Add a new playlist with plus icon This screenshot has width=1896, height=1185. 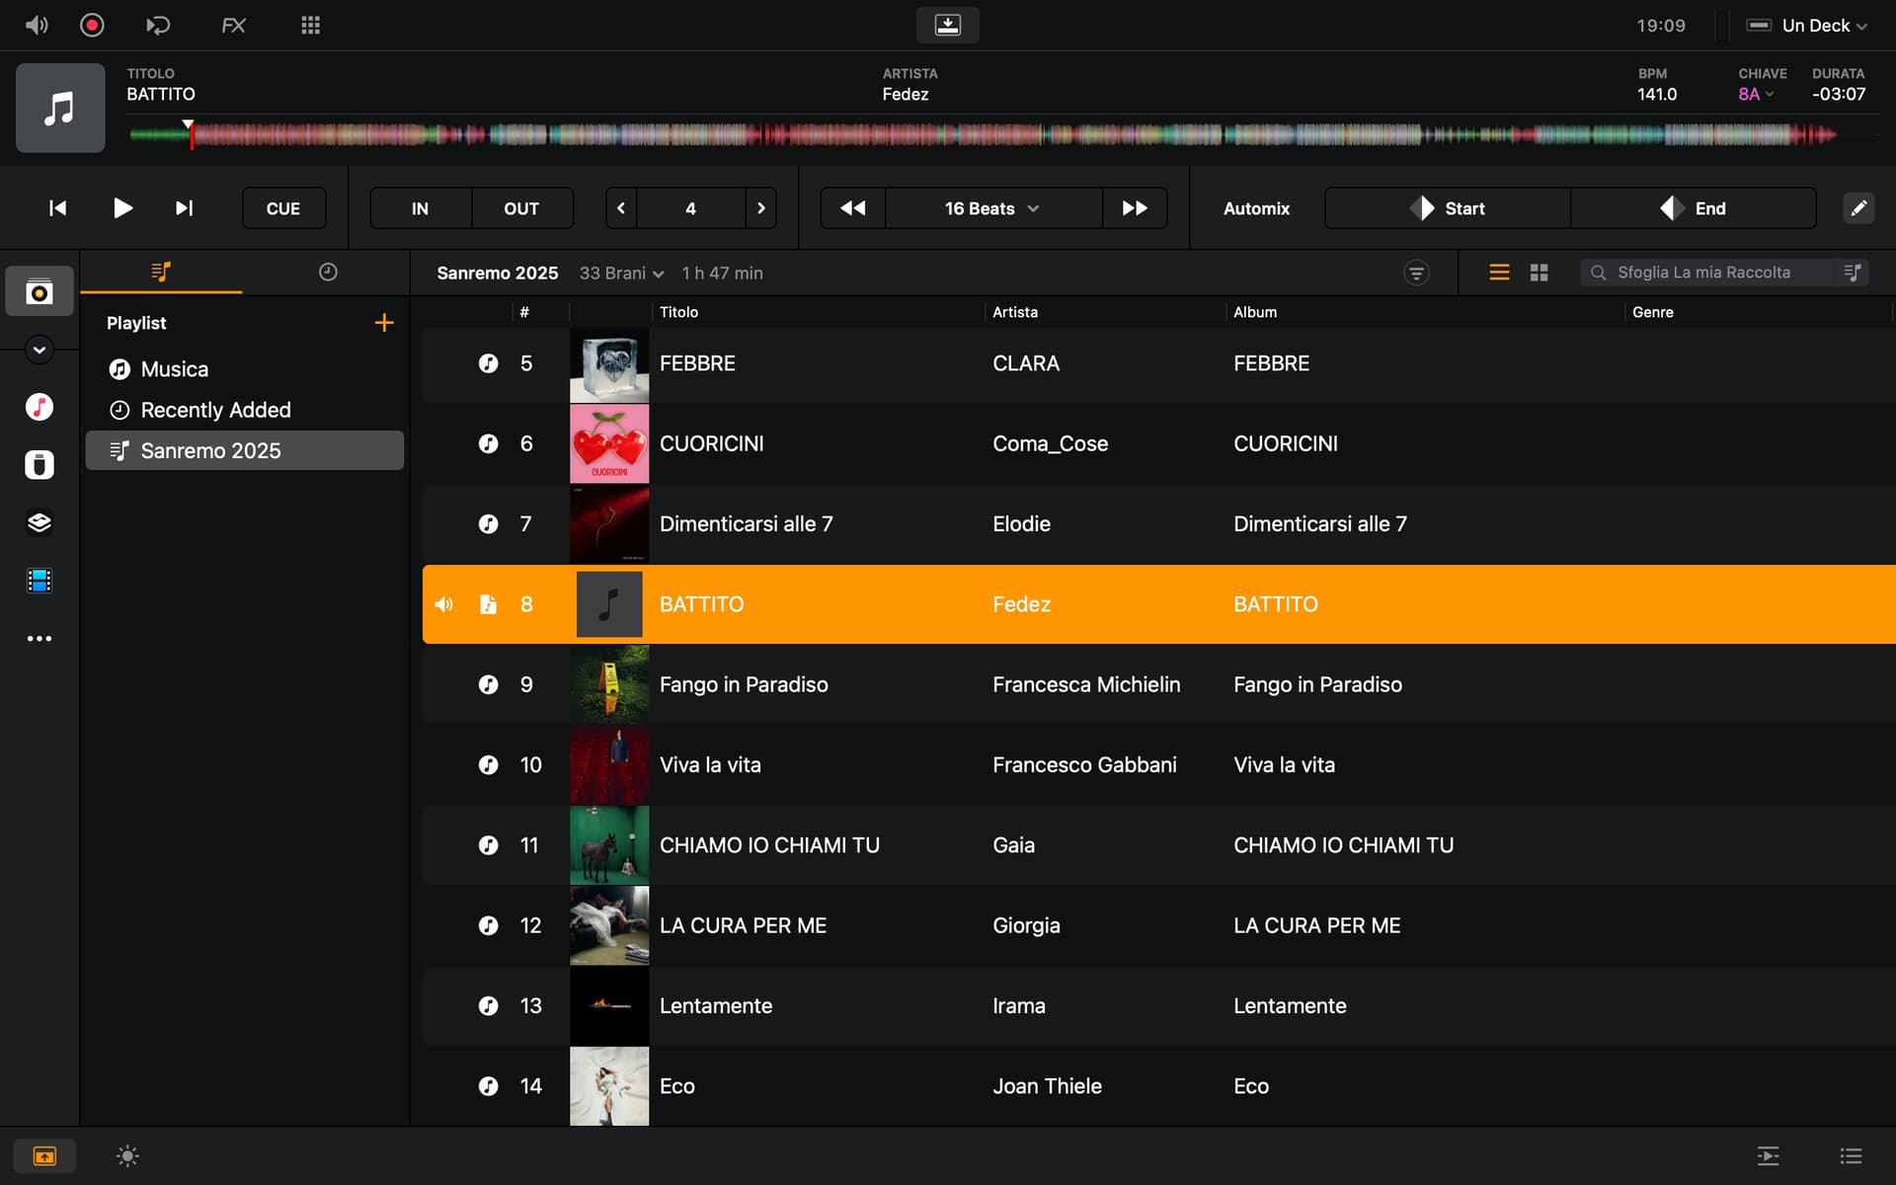pos(384,323)
